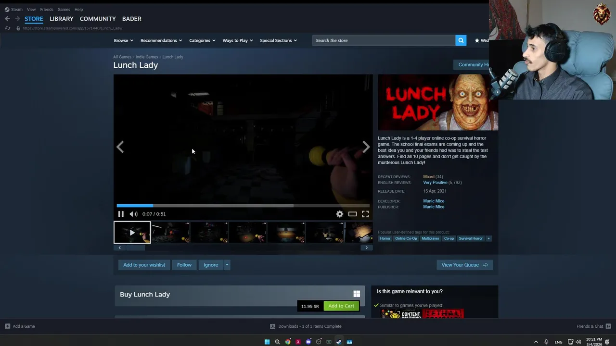Open Chrome from the taskbar

pos(288,342)
